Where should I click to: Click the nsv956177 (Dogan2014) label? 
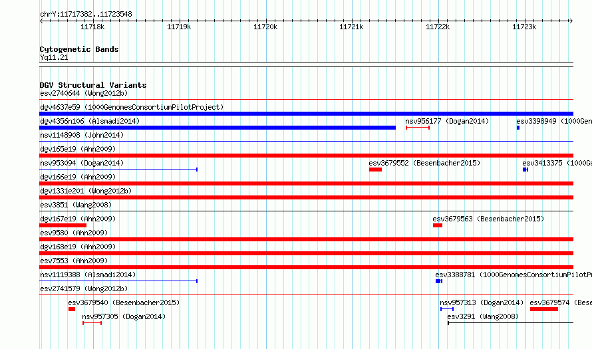click(x=447, y=121)
